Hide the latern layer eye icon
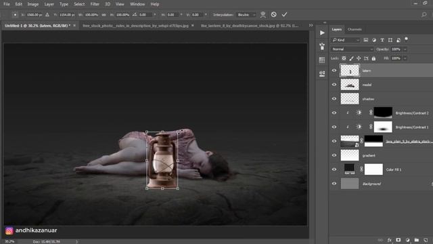This screenshot has height=244, width=433. coord(334,70)
